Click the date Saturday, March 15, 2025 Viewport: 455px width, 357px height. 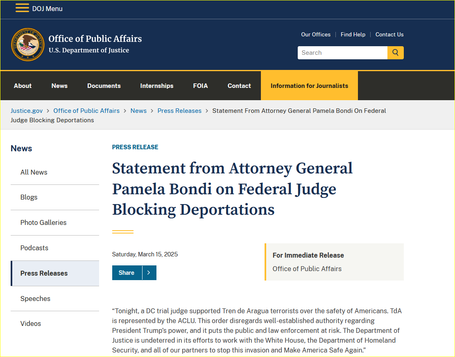pyautogui.click(x=145, y=254)
